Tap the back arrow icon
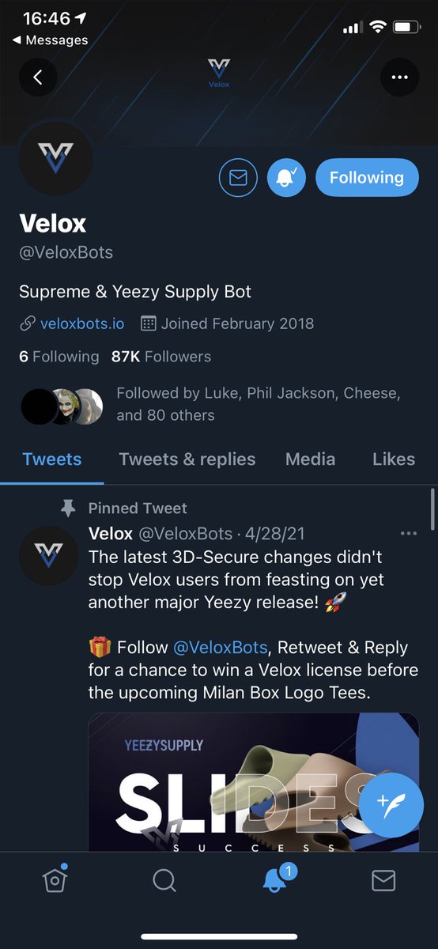 (x=38, y=78)
